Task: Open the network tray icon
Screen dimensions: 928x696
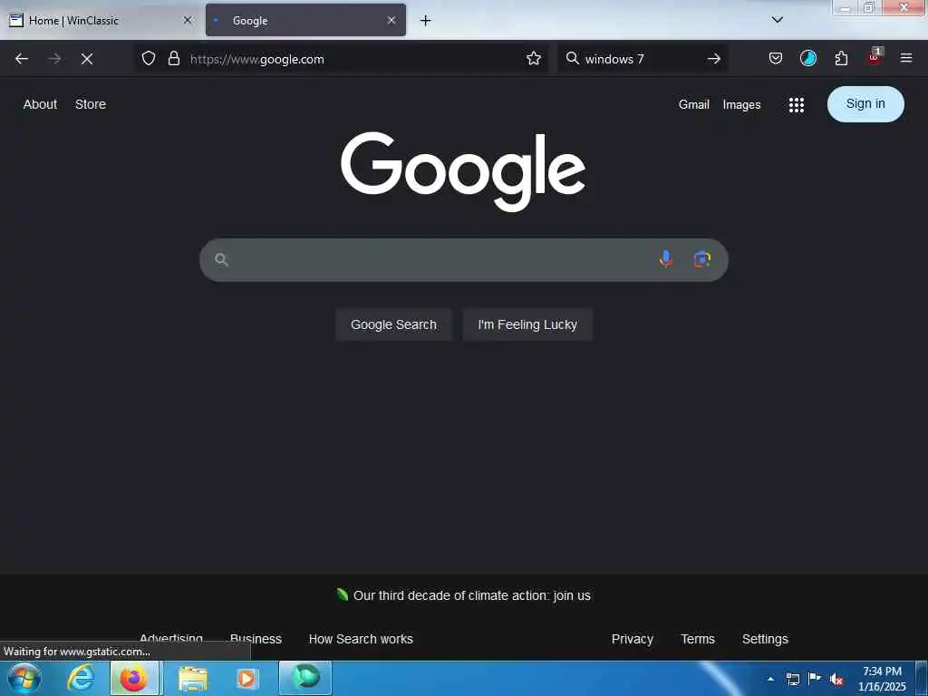Action: point(792,679)
